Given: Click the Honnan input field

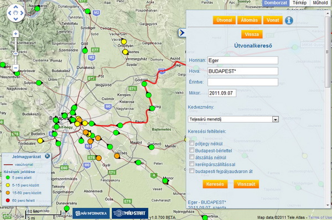Looking at the screenshot, I should (x=243, y=60).
